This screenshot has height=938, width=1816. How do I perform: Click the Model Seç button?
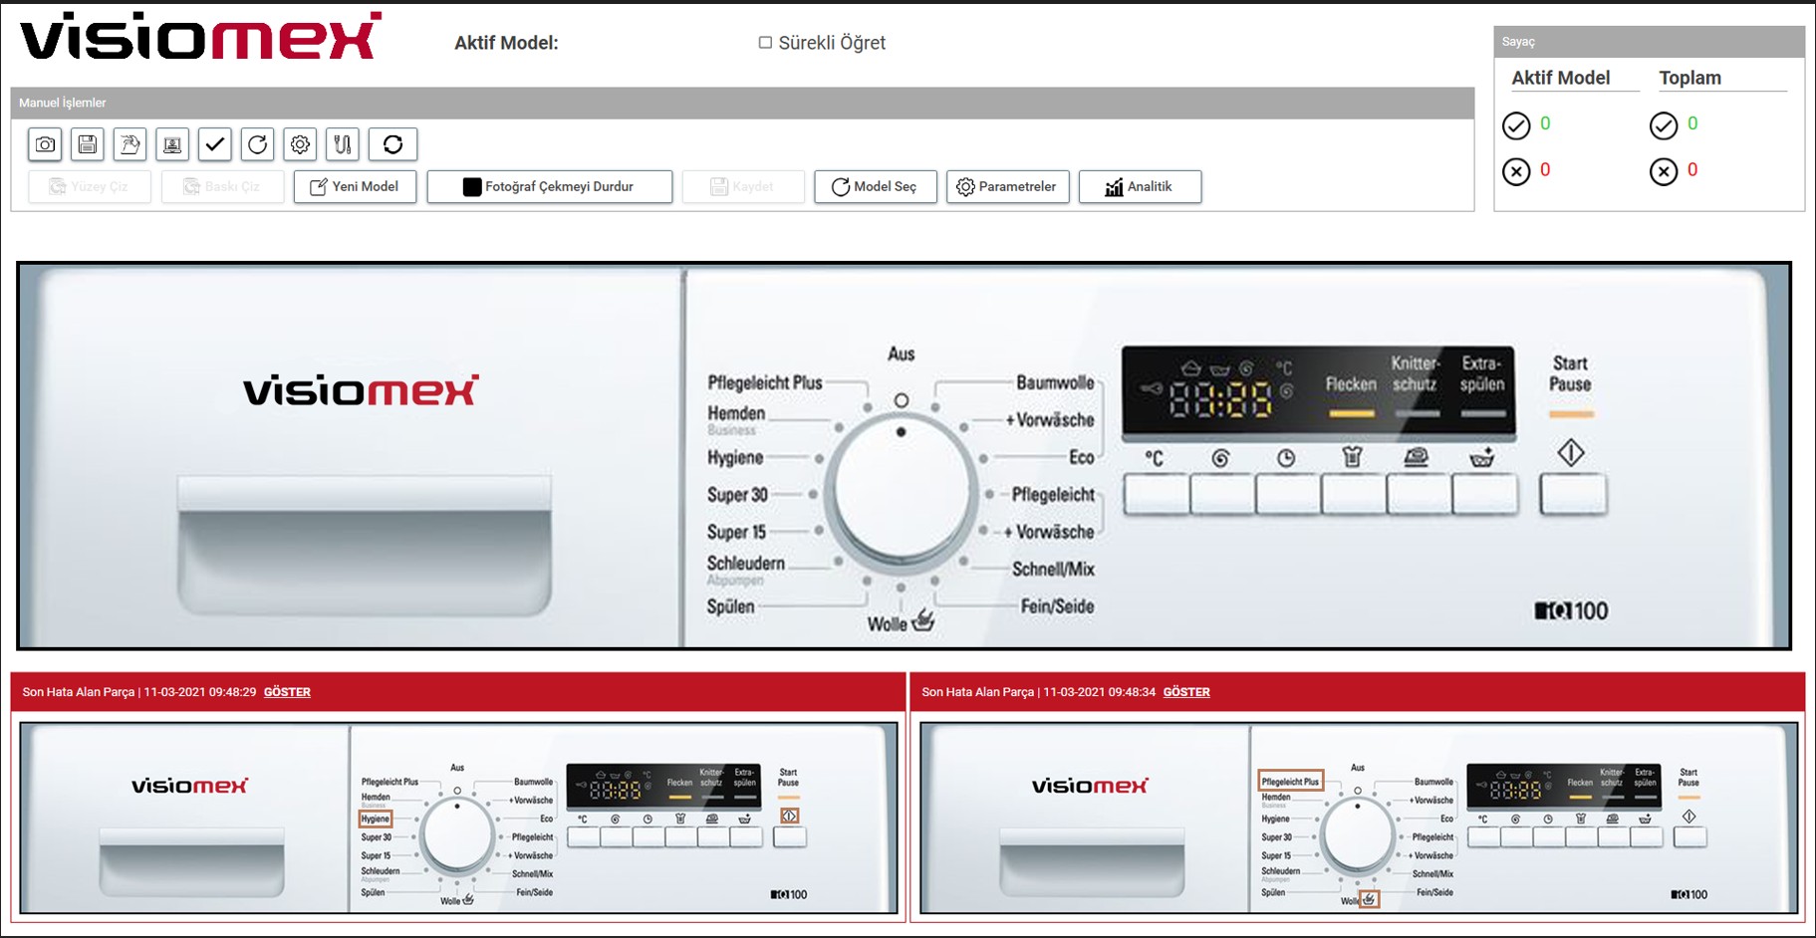click(875, 187)
